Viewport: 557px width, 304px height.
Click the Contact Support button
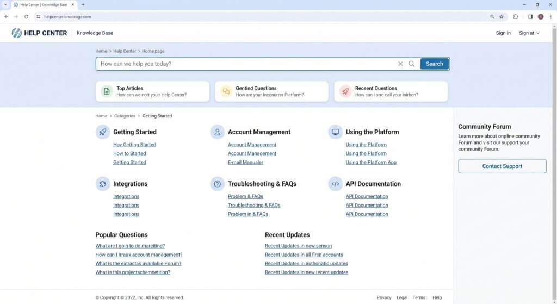coord(502,166)
